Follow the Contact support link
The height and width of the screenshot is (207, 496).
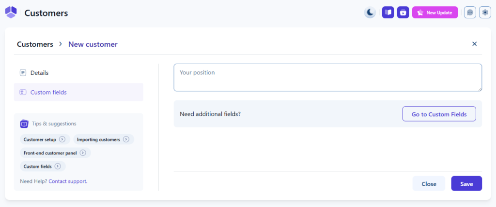point(68,181)
